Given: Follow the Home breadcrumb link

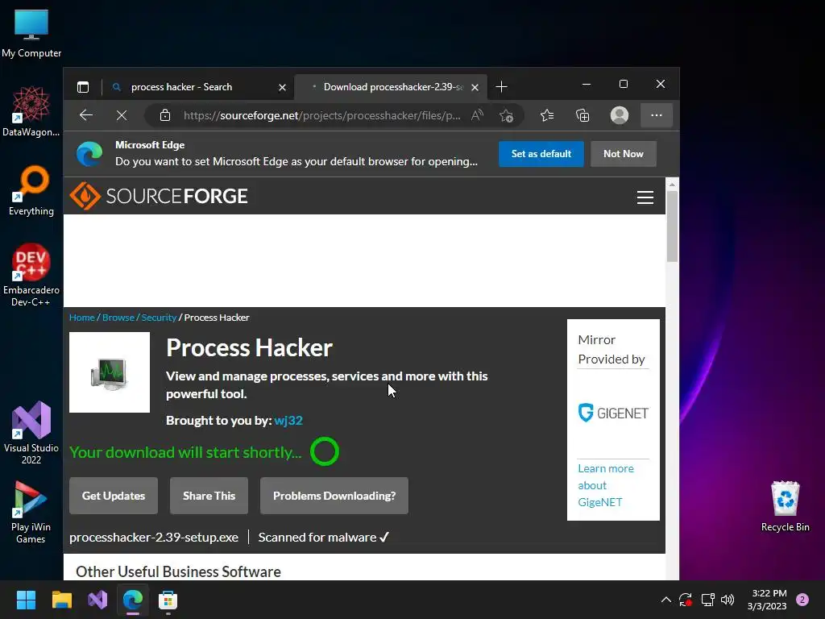Looking at the screenshot, I should point(81,318).
